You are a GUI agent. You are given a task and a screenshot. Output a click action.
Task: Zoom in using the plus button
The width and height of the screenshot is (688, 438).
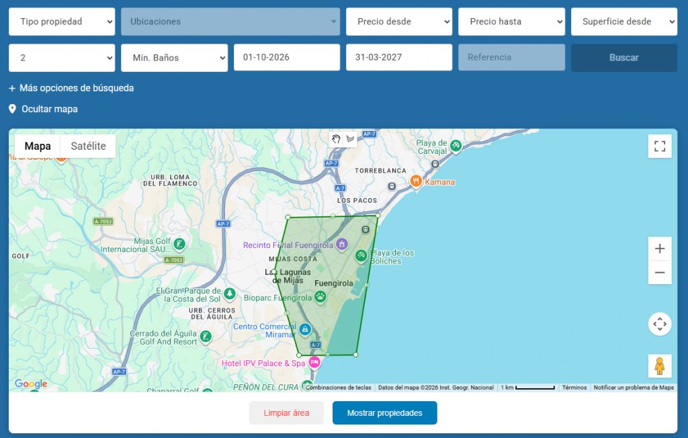point(659,249)
